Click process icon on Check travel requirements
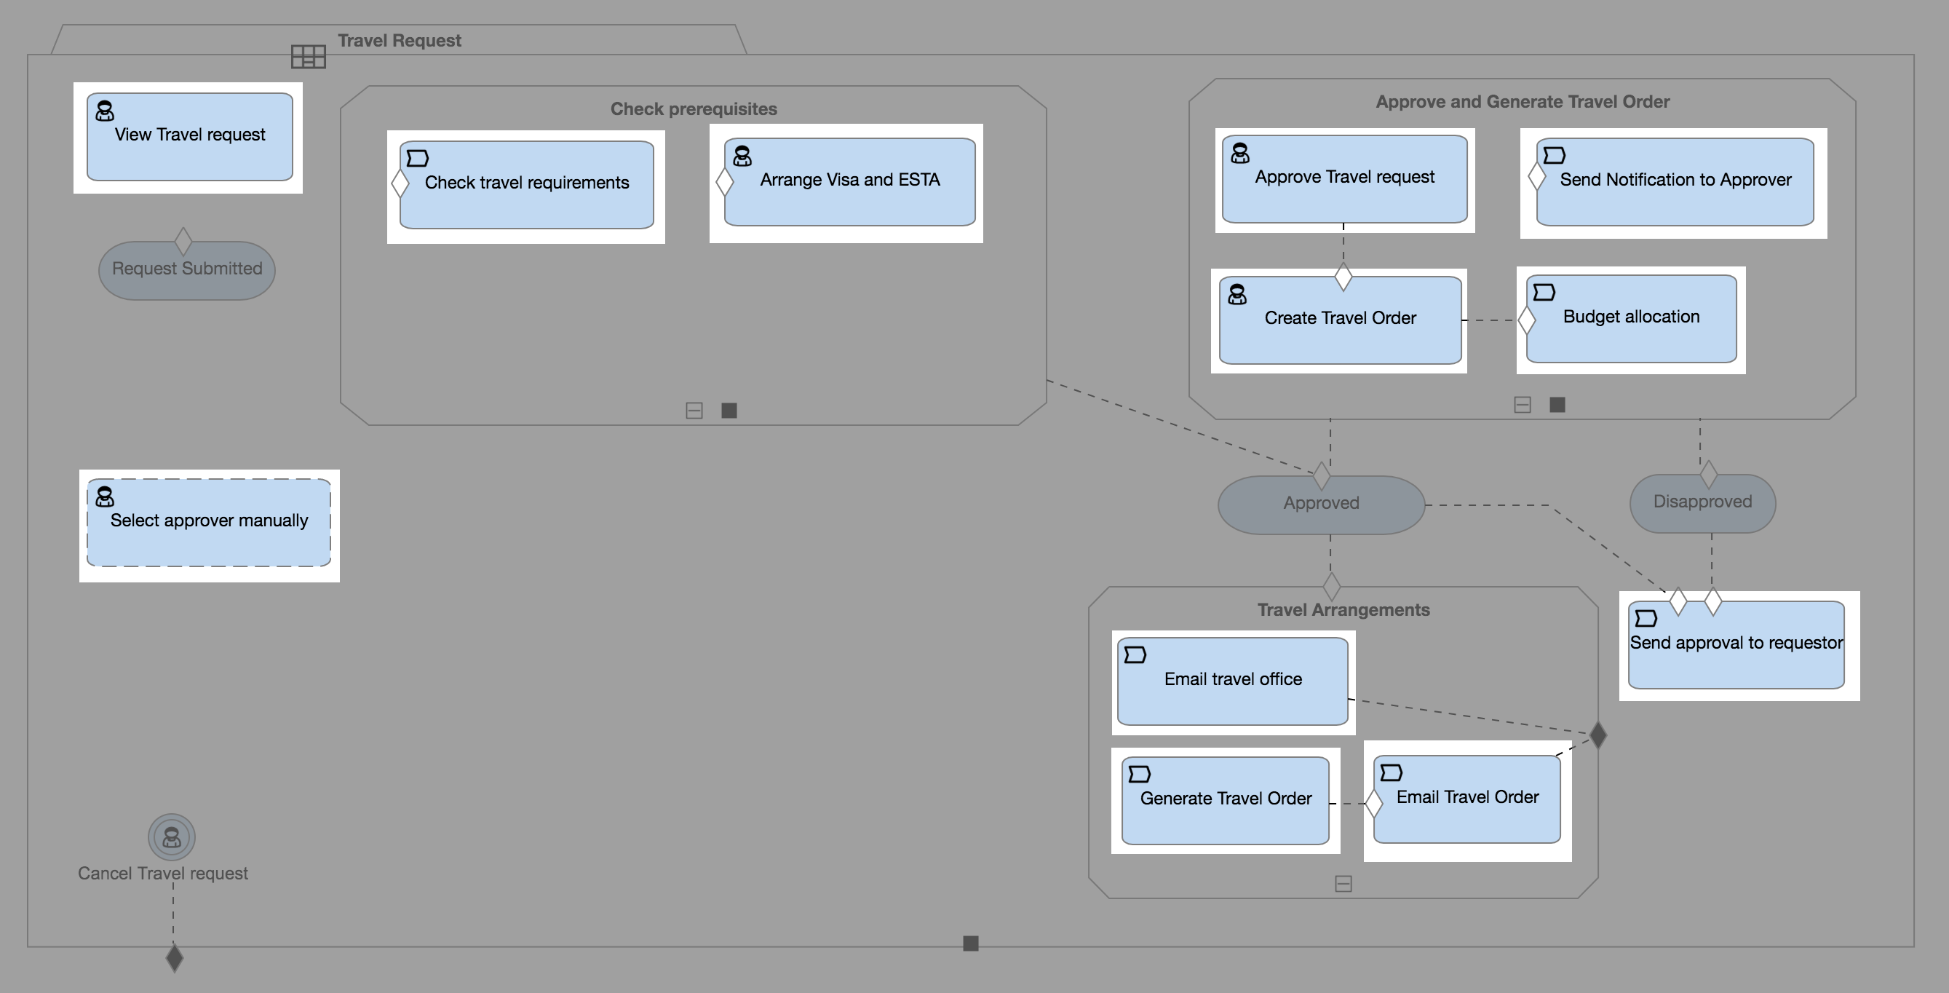Image resolution: width=1949 pixels, height=993 pixels. [x=418, y=157]
